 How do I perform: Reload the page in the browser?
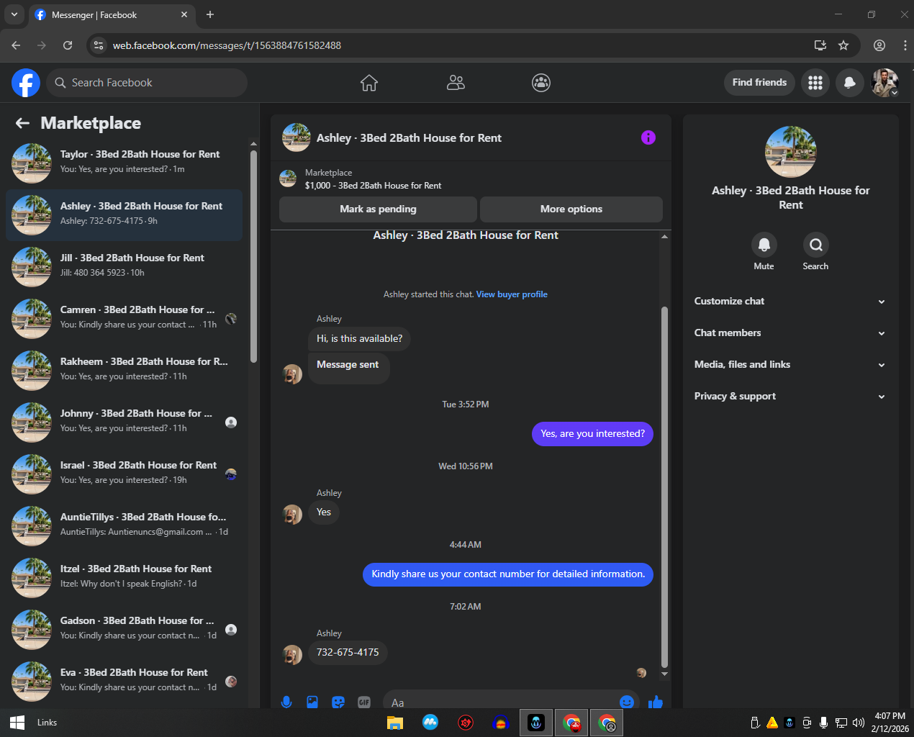68,45
